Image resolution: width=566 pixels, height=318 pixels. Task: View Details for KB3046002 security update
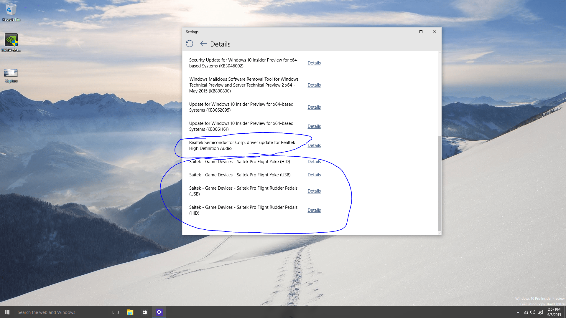pos(314,63)
